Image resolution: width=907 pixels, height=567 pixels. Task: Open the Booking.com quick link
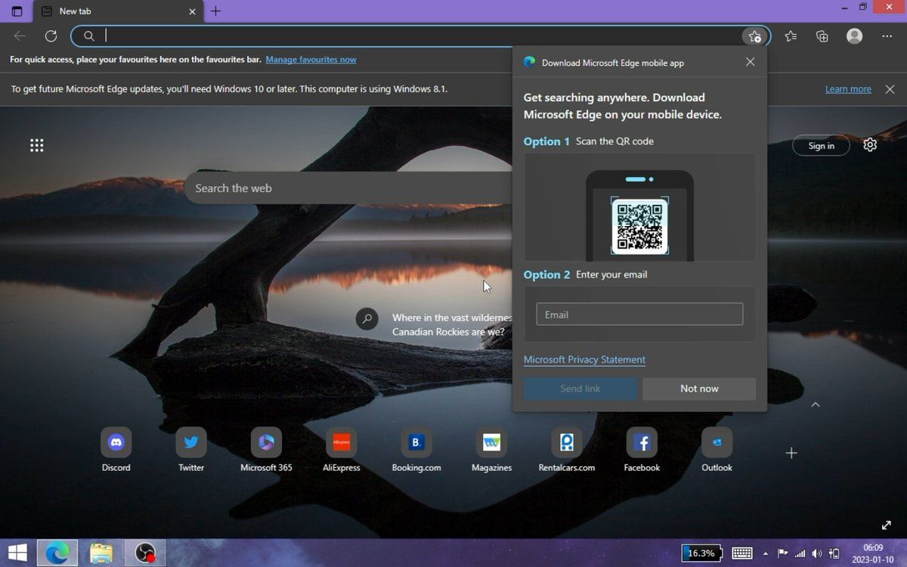point(416,443)
